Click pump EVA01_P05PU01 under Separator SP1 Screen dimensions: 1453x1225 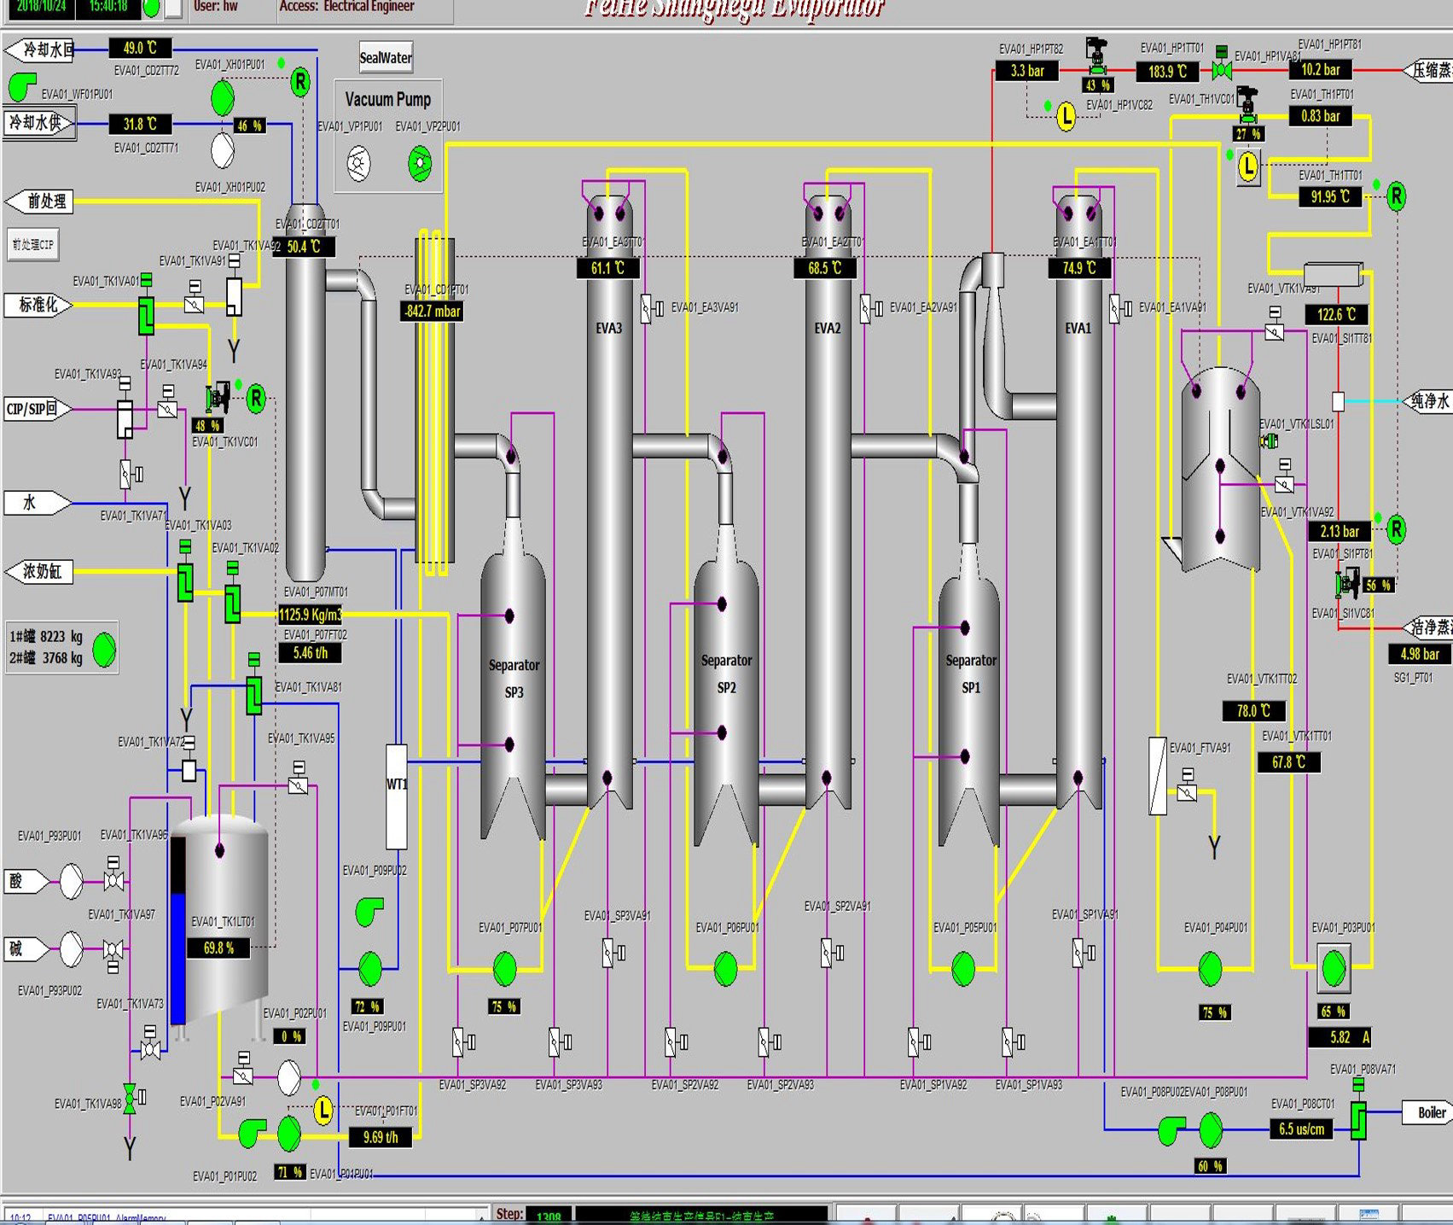tap(962, 968)
